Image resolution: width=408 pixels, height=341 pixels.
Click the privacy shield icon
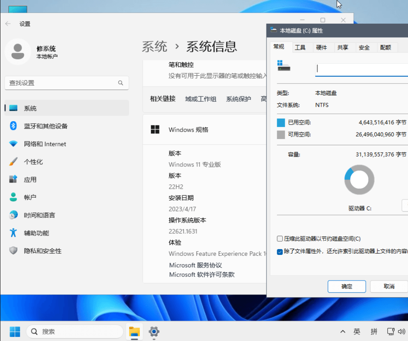13,251
